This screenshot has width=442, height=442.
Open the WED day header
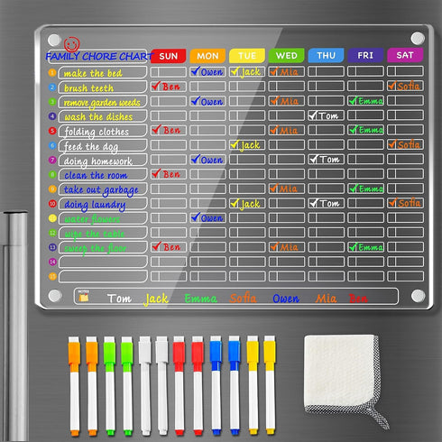coord(286,55)
